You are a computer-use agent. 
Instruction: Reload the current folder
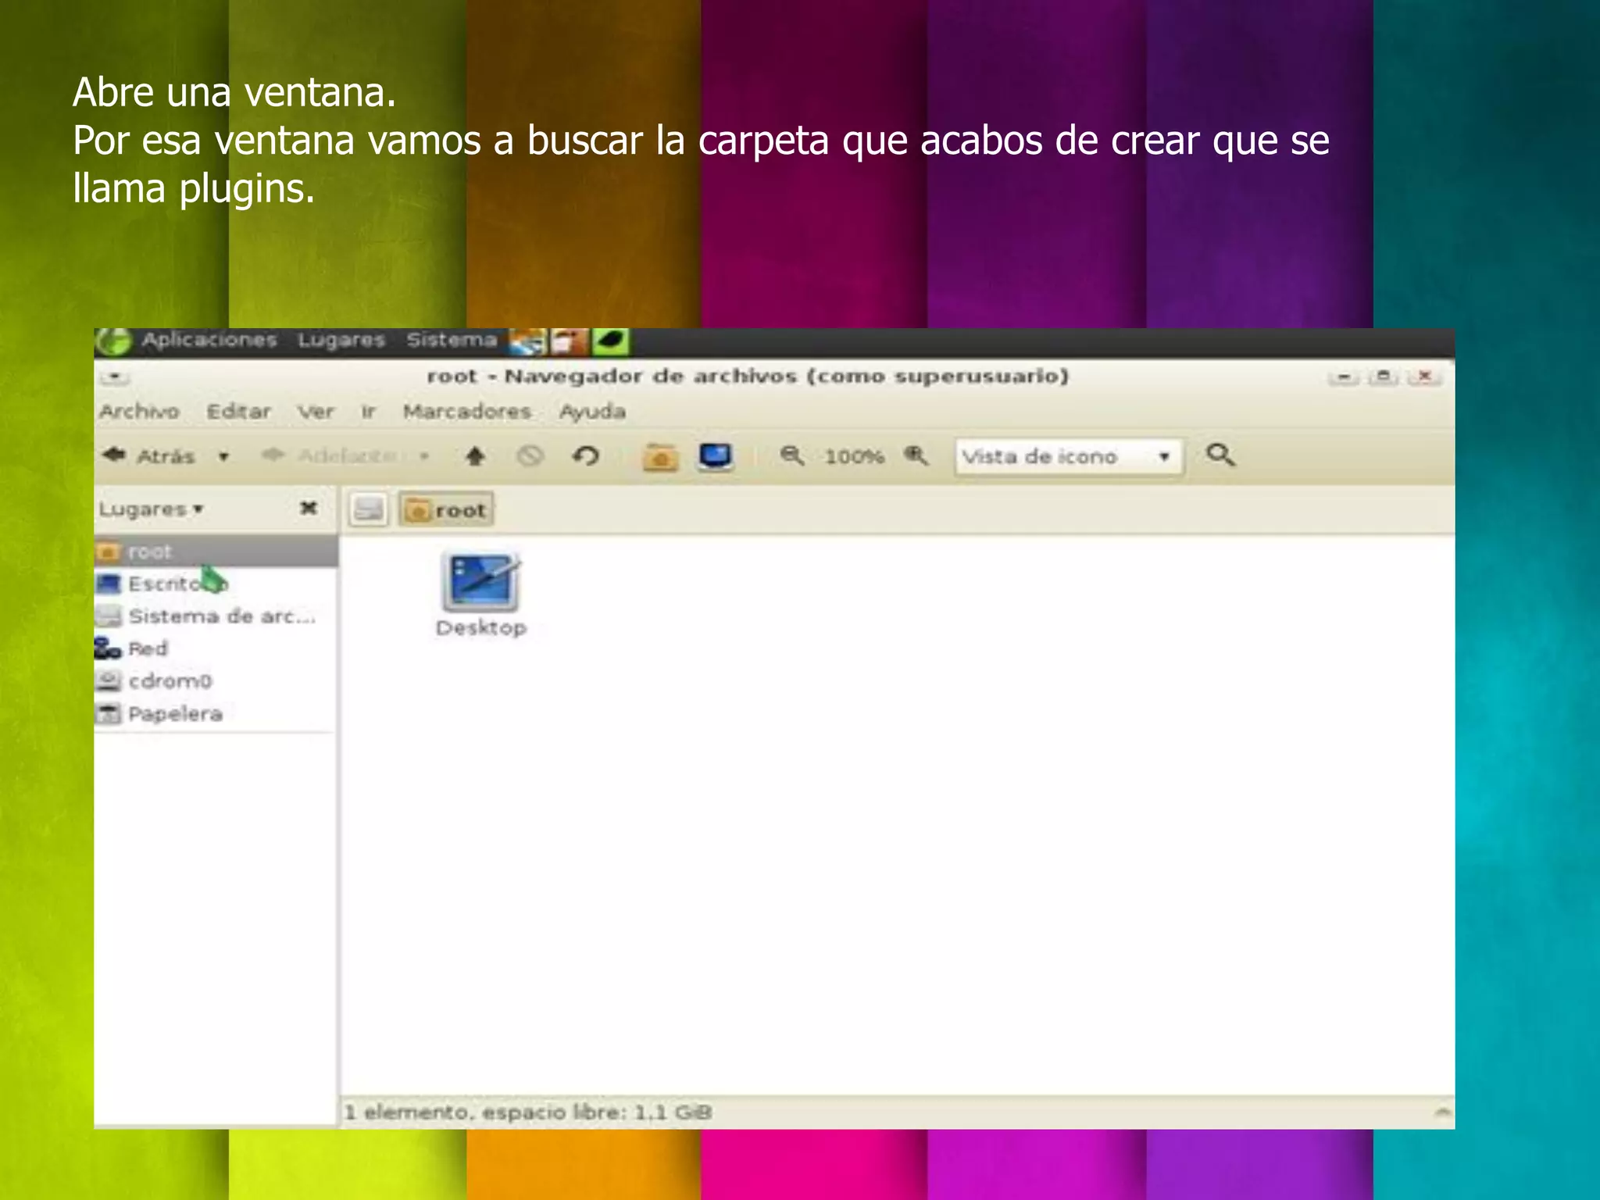tap(586, 455)
